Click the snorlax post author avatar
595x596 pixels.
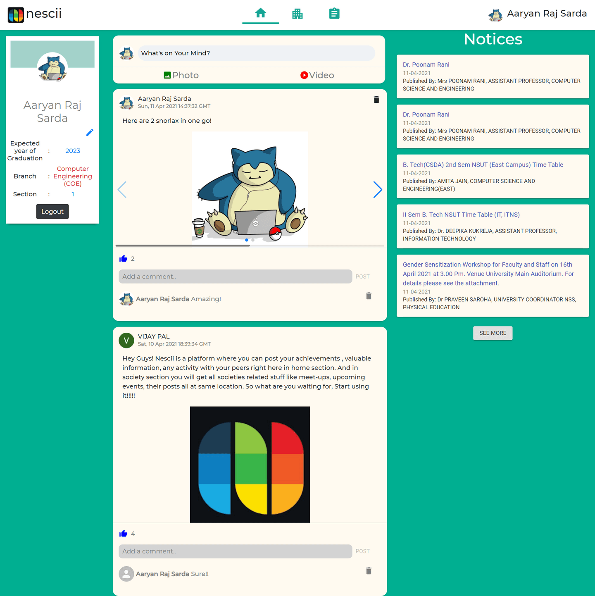click(126, 103)
